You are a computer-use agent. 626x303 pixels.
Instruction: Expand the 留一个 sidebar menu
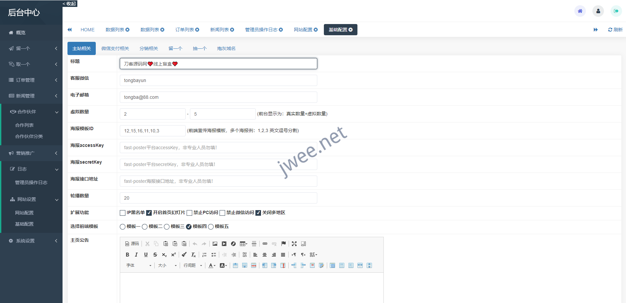point(31,48)
